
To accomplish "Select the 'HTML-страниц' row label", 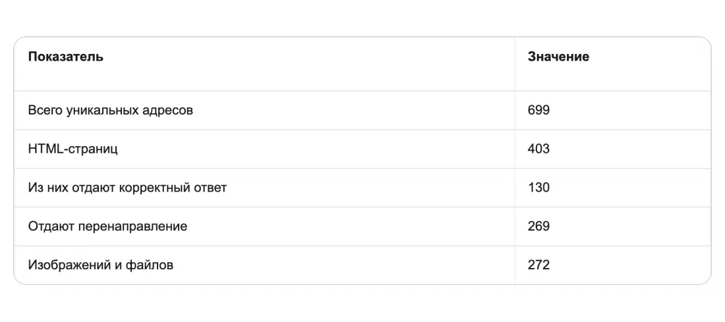I will pyautogui.click(x=73, y=149).
